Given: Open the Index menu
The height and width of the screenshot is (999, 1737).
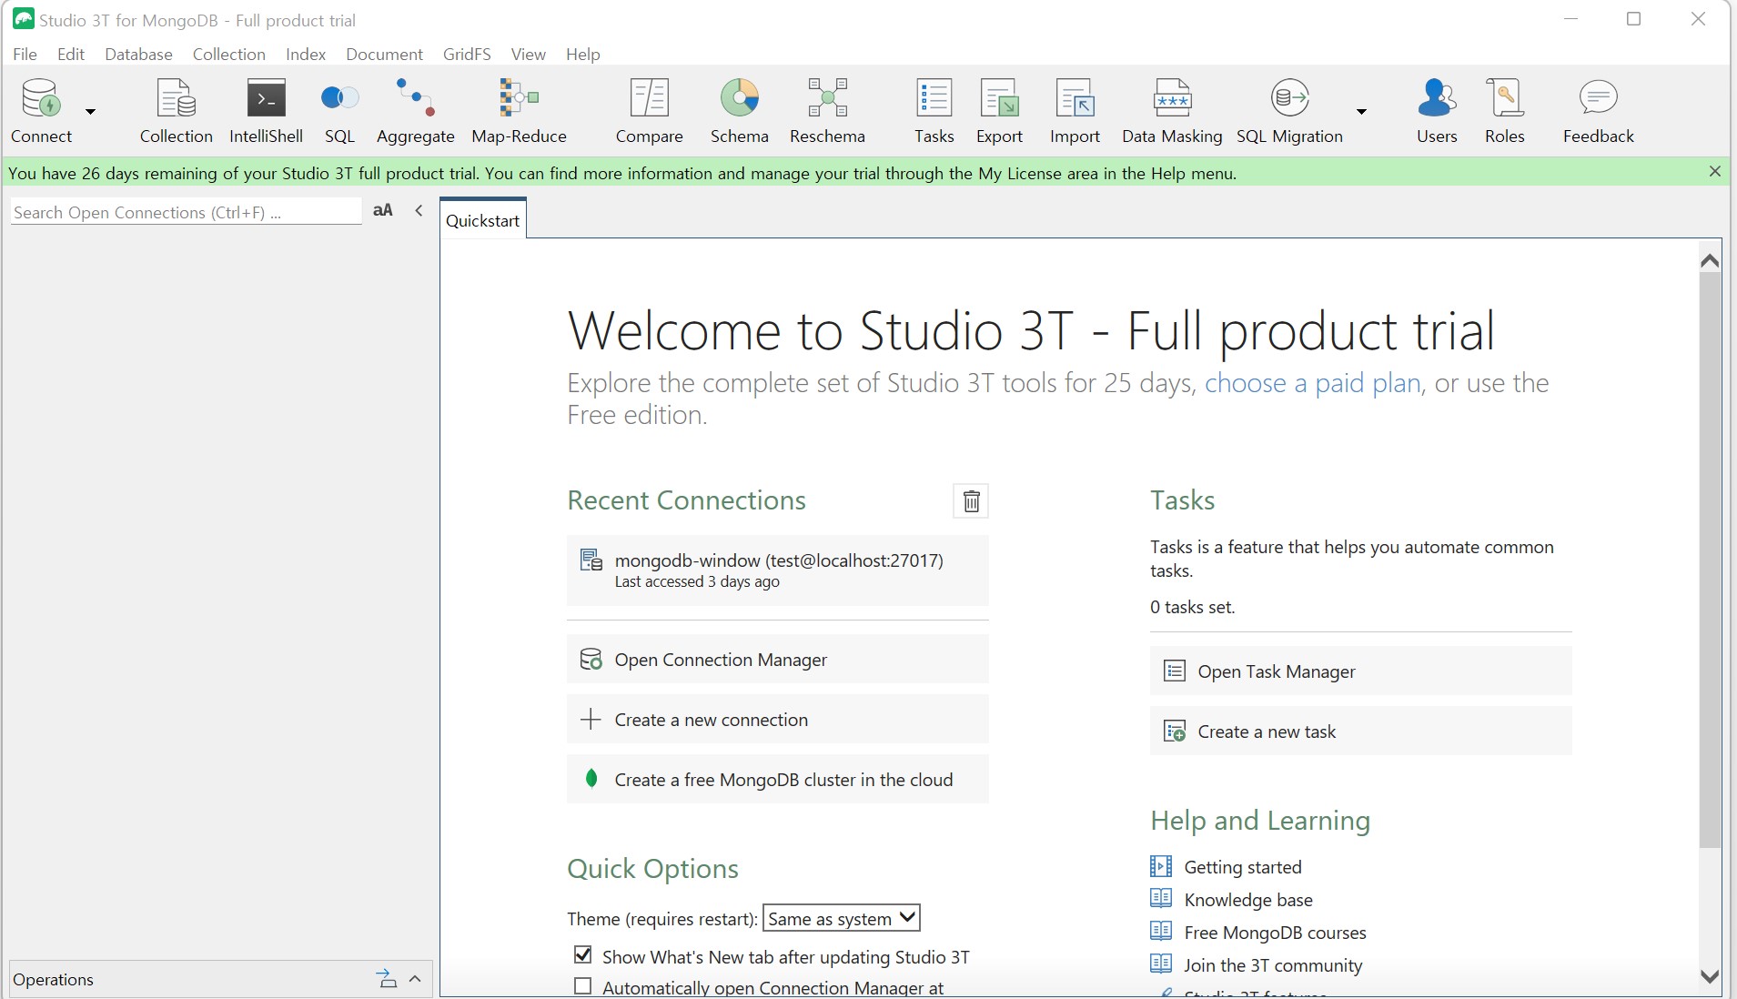Looking at the screenshot, I should pyautogui.click(x=306, y=55).
